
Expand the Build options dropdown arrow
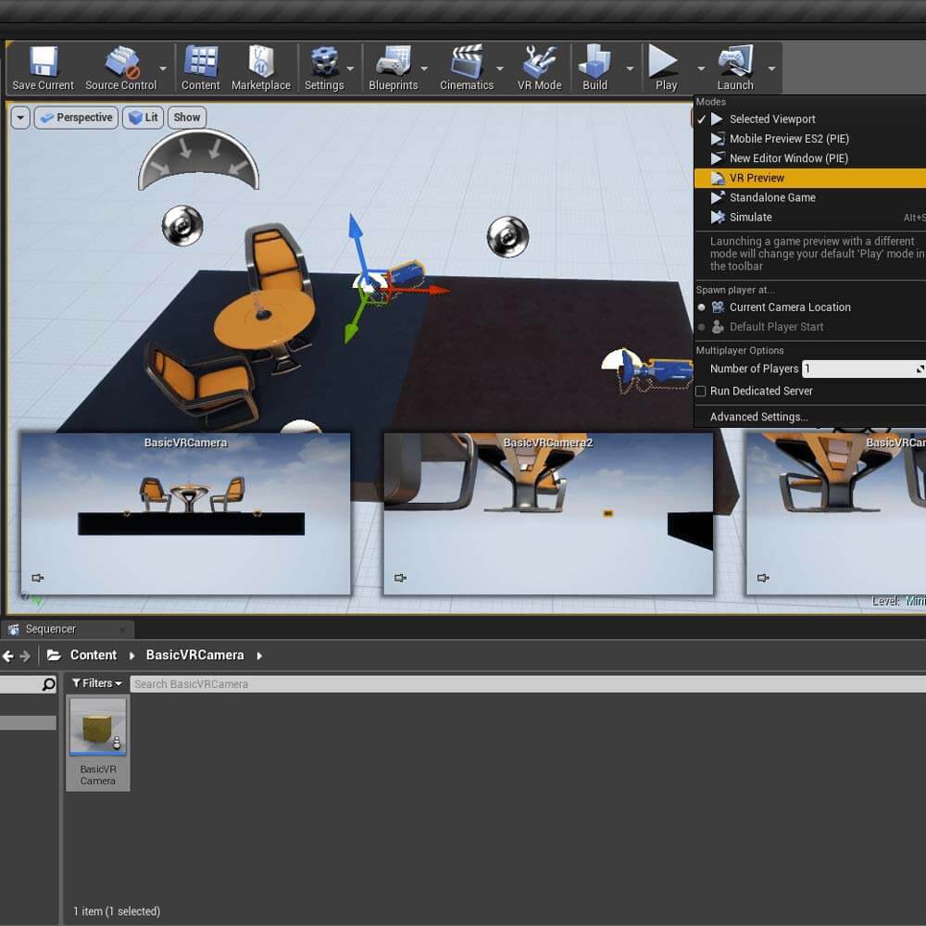[x=630, y=69]
